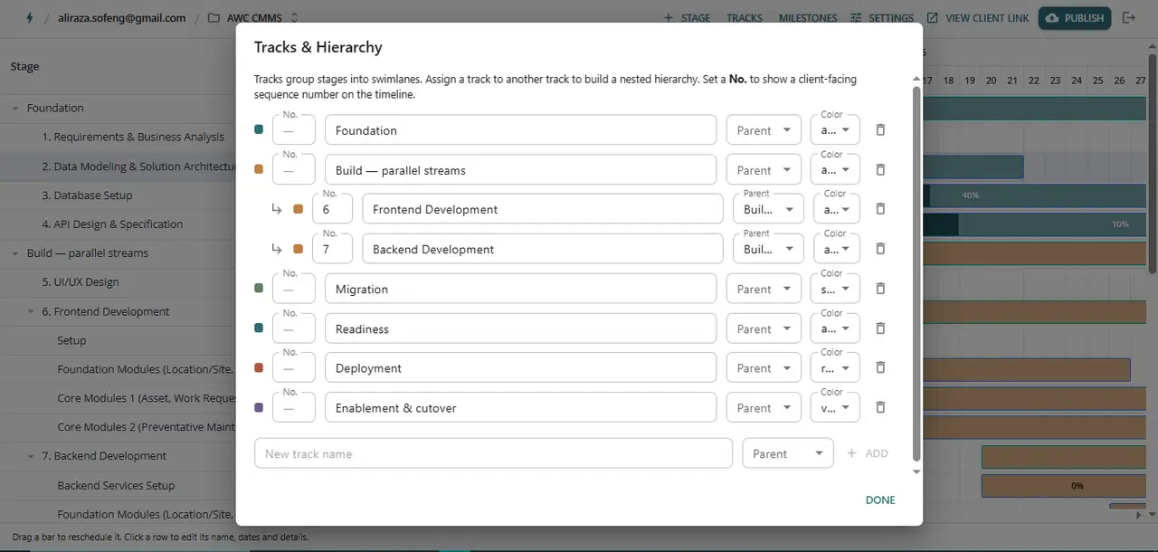Open the Parent dropdown for the new track
The width and height of the screenshot is (1158, 552).
tap(787, 453)
